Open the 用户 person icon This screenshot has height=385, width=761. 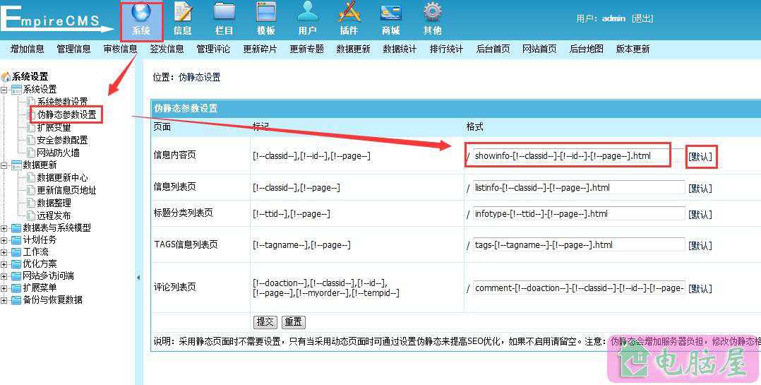point(308,13)
